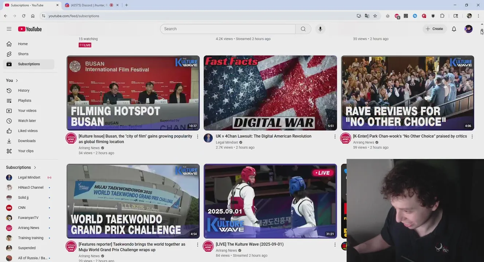Image resolution: width=484 pixels, height=262 pixels.
Task: Click Legal Mindset avatar beside 4Chan video
Action: pyautogui.click(x=208, y=138)
